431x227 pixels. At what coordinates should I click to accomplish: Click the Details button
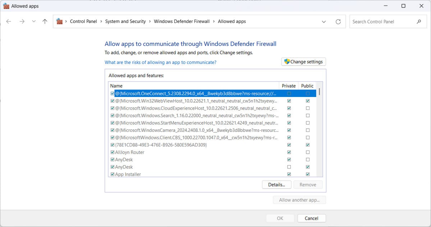[x=276, y=185]
